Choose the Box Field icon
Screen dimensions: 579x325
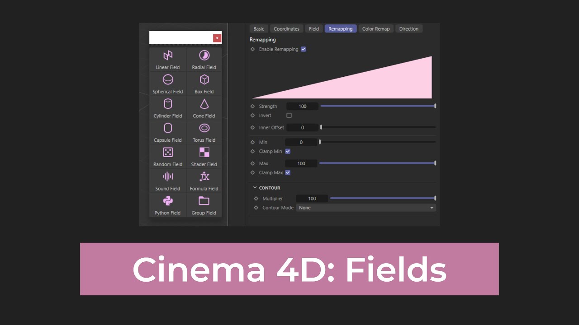pyautogui.click(x=204, y=79)
